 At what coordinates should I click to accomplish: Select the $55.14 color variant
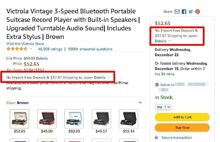click(129, 119)
